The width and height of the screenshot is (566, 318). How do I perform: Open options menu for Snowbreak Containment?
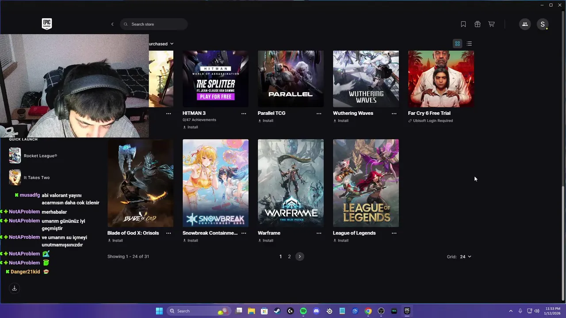244,233
